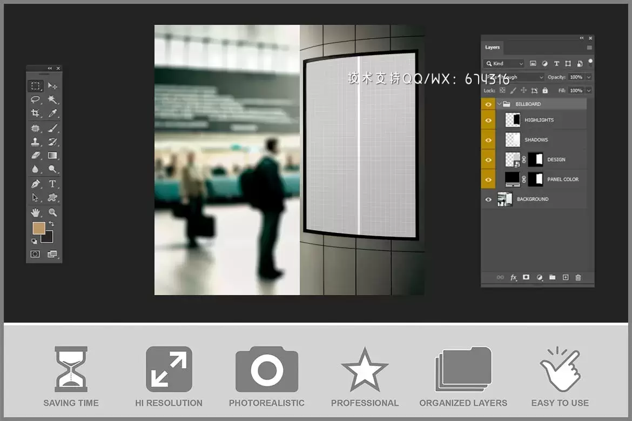
Task: Open the Kind filter dropdown
Action: tap(504, 63)
